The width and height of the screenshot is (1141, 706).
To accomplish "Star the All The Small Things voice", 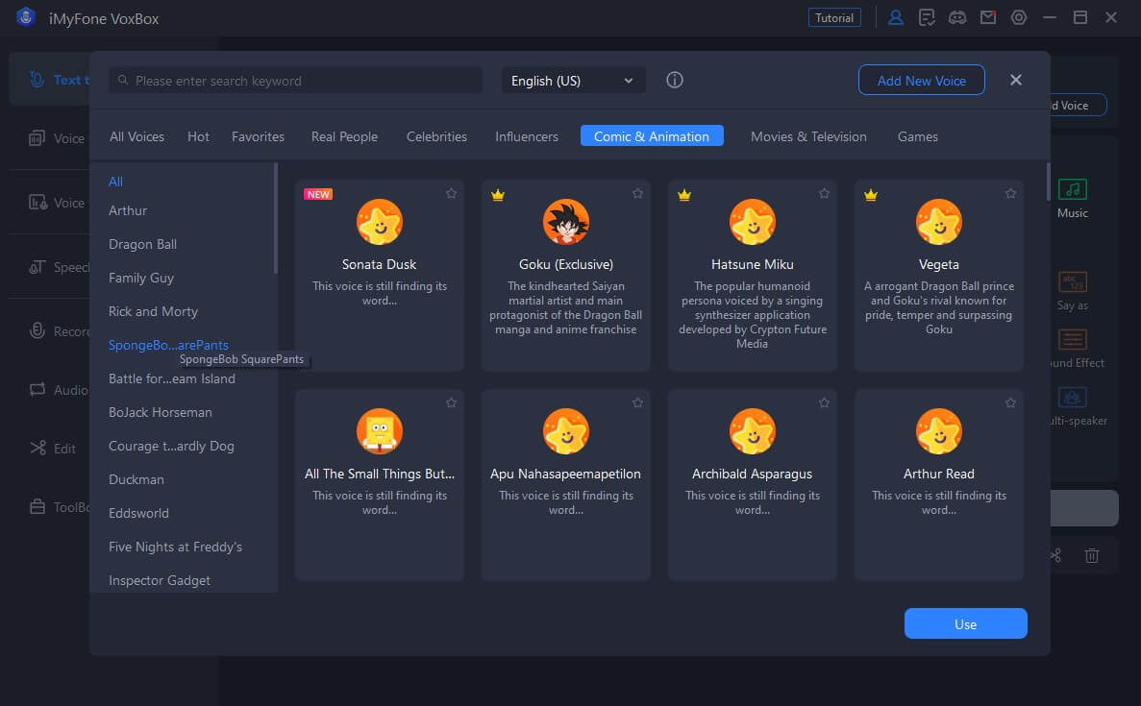I will tap(451, 402).
